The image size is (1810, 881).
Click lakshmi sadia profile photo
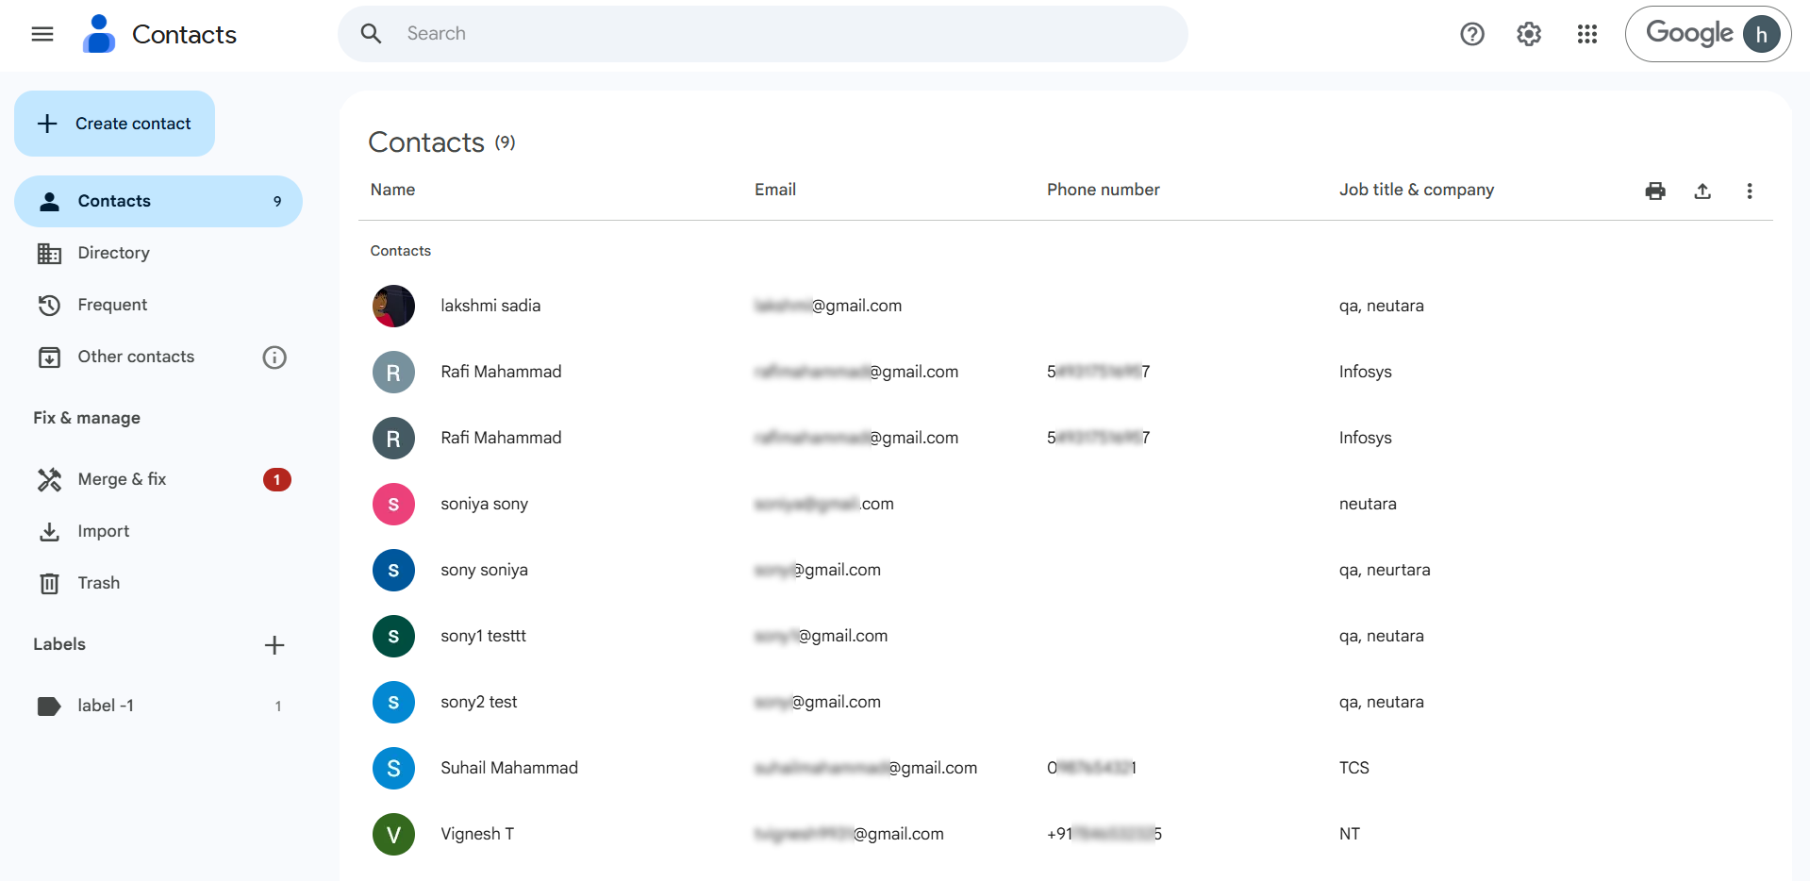pyautogui.click(x=393, y=306)
